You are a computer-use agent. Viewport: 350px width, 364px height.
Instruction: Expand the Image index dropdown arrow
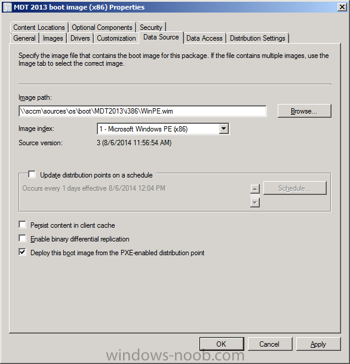coord(223,129)
